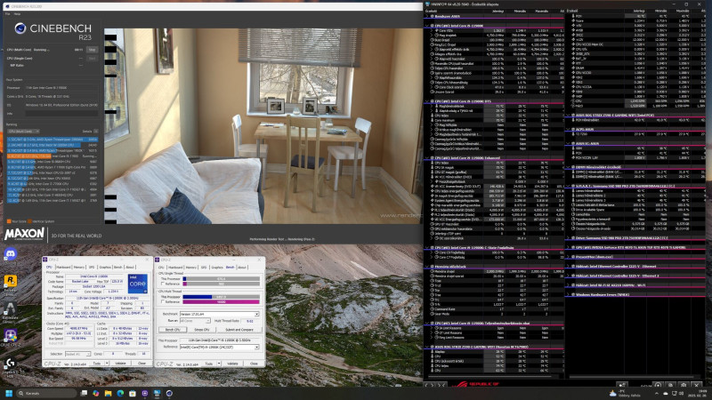Open Microsoft Store from the taskbar
The width and height of the screenshot is (712, 400).
133,393
